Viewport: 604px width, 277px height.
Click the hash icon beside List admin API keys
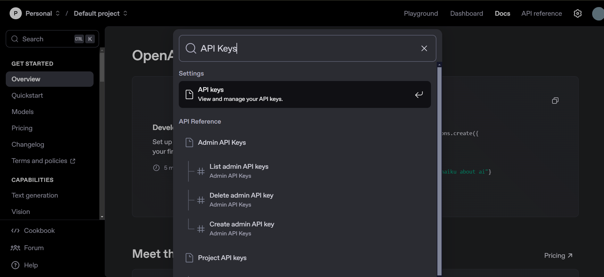[x=201, y=171]
